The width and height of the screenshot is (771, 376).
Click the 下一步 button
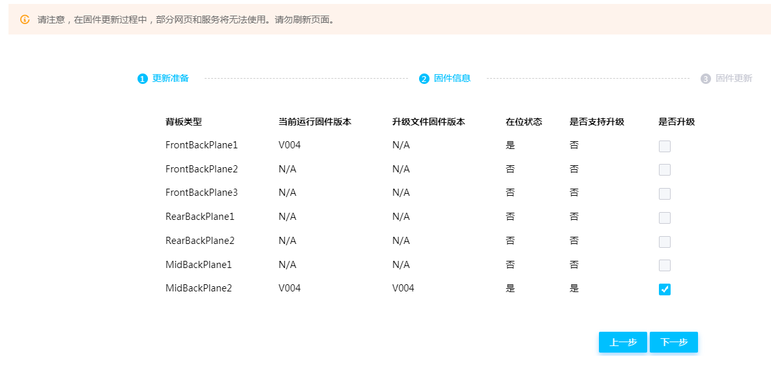pos(674,342)
